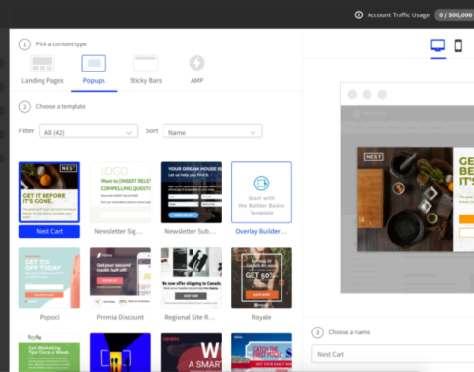Select the dark red A SMART template
Screen dimensions: 474x372
[191, 353]
